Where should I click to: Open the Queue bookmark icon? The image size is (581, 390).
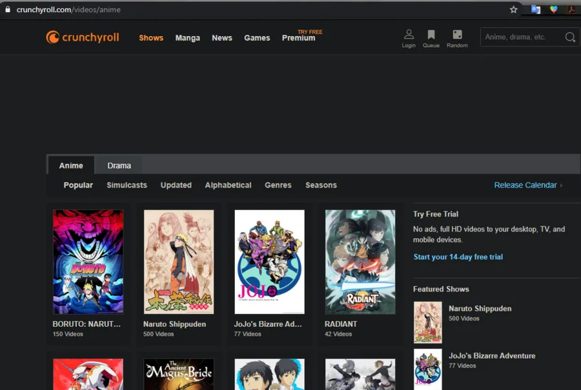[431, 34]
